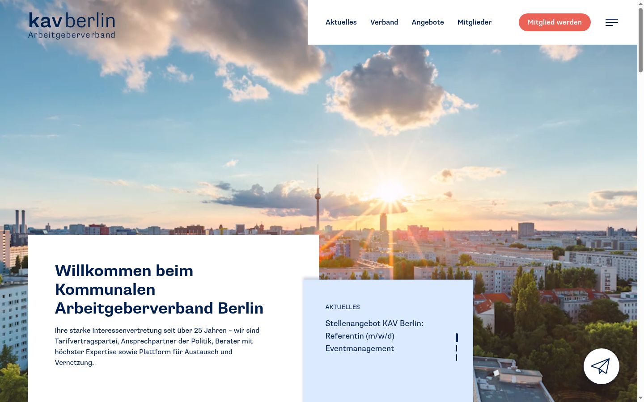
Task: Open the Mitglieder menu item
Action: (475, 22)
